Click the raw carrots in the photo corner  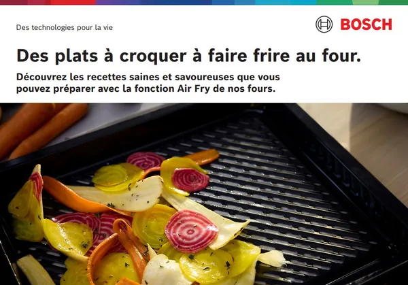[43, 129]
